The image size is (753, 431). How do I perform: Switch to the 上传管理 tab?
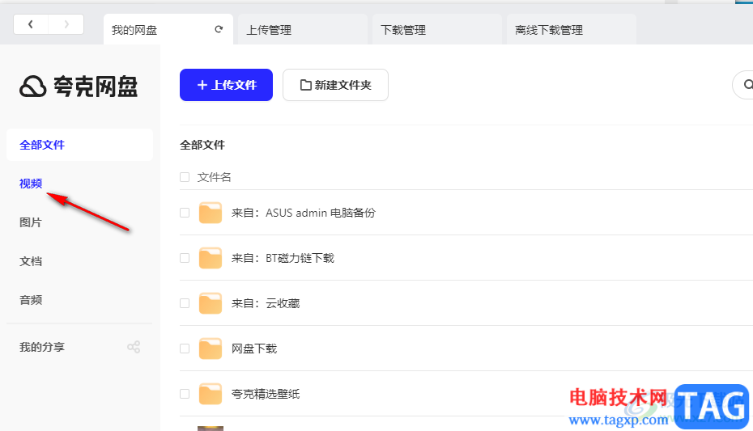[303, 30]
